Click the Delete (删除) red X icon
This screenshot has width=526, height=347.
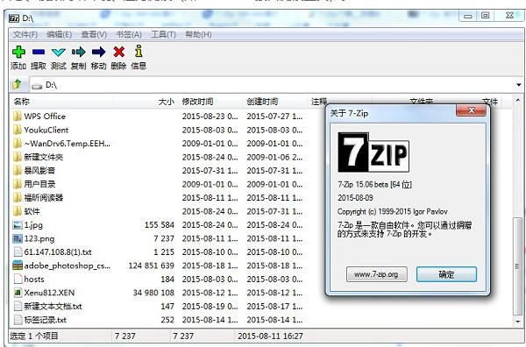(118, 52)
